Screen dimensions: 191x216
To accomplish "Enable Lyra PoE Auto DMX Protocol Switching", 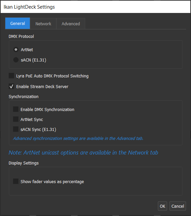I will coord(11,76).
